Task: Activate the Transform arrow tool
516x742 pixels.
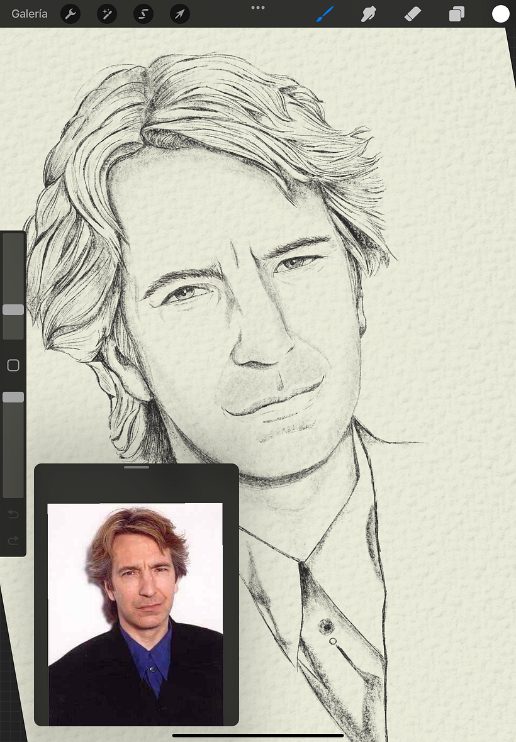Action: pyautogui.click(x=180, y=14)
